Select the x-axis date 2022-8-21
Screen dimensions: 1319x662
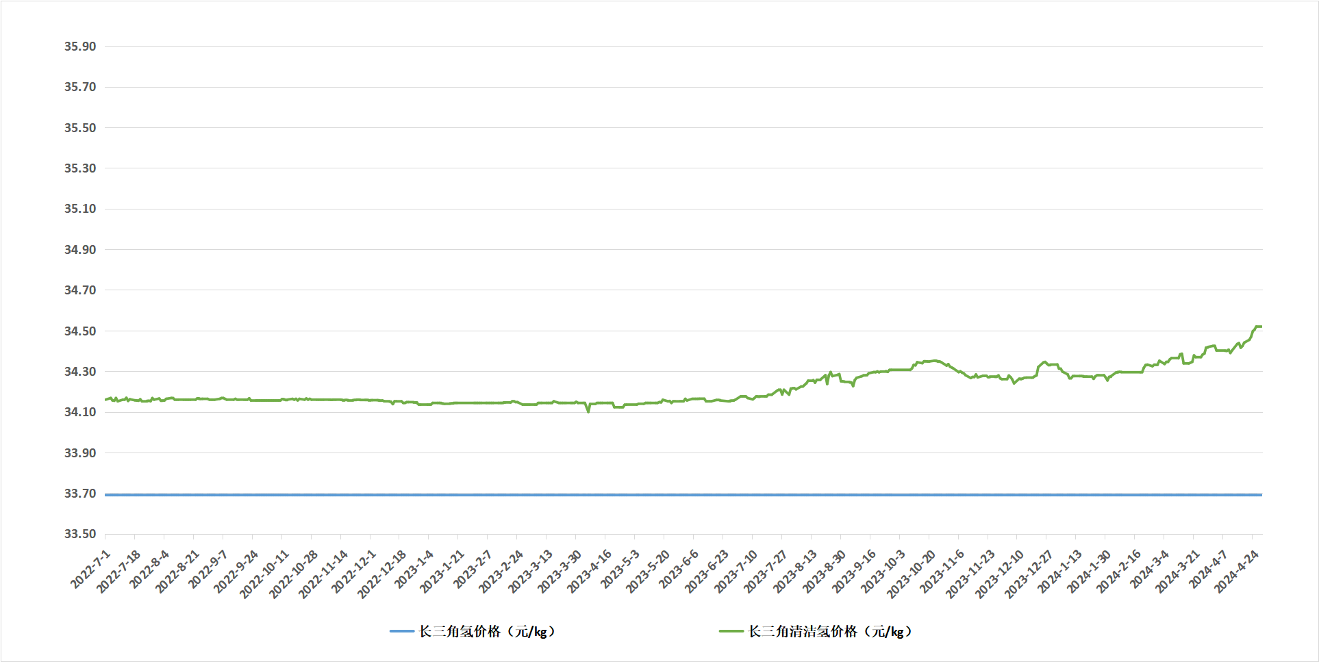coord(177,571)
